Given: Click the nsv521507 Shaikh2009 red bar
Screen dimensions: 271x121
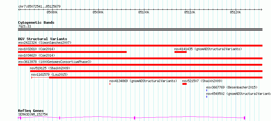Looking at the screenshot, I should (x=185, y=84).
